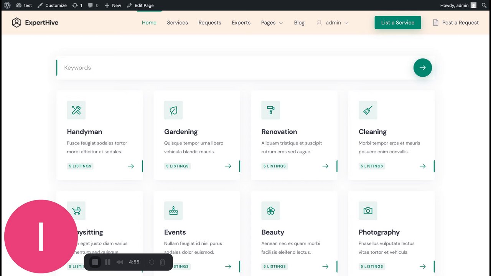Viewport: 491px width, 276px height.
Task: Click the Renovation paint roller icon
Action: point(271,110)
